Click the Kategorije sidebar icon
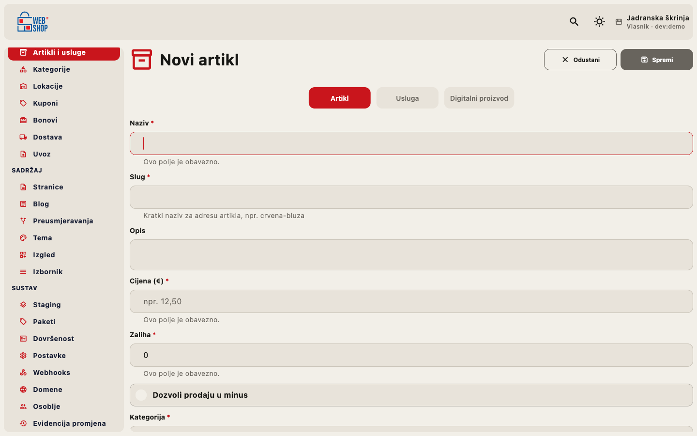This screenshot has width=697, height=436. coord(23,69)
